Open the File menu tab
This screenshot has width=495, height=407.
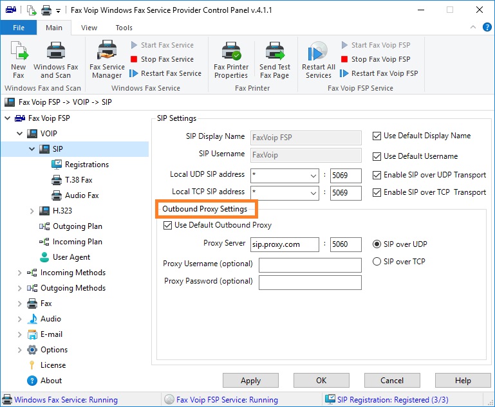pos(19,28)
